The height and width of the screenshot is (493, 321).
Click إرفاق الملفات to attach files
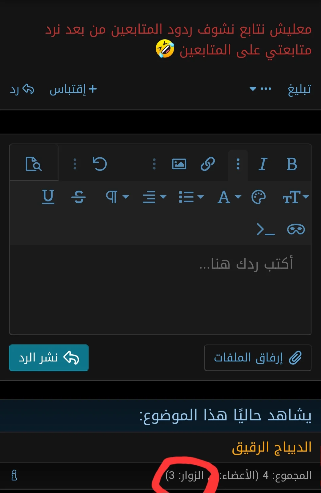257,358
